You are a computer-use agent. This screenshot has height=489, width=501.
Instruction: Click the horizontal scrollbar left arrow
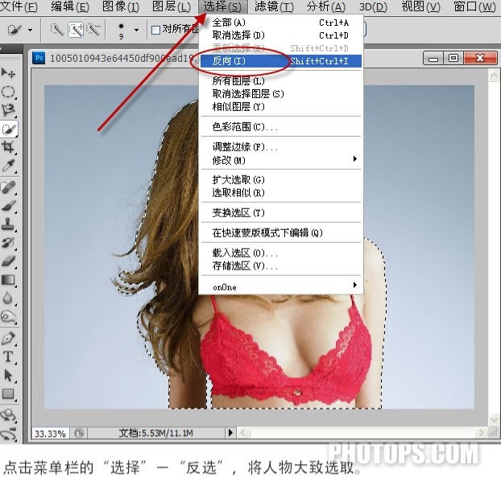[x=242, y=433]
